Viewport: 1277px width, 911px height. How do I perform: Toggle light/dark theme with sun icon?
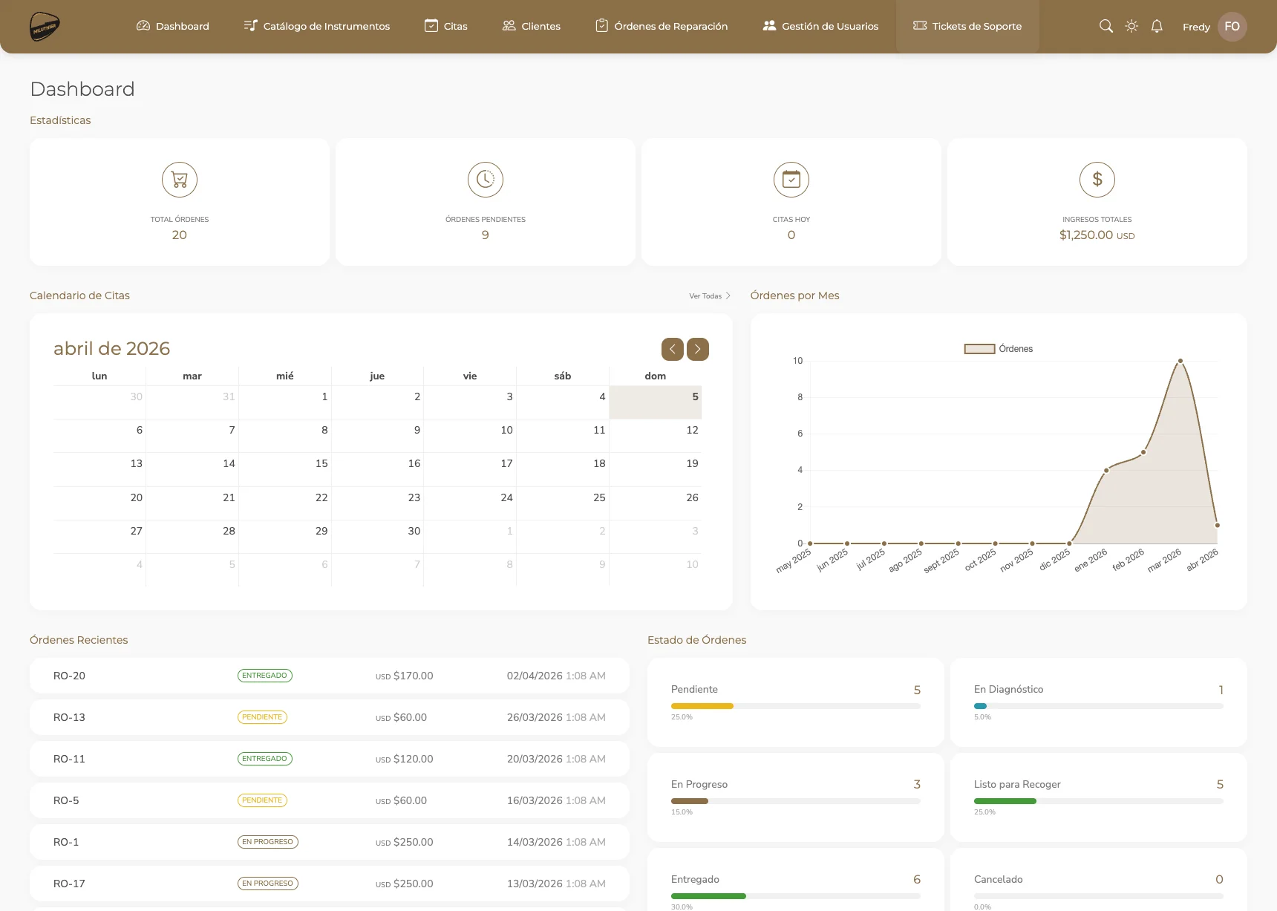tap(1131, 26)
